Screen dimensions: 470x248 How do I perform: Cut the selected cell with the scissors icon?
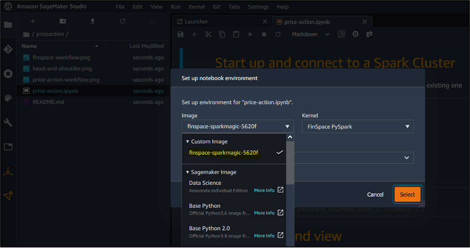point(208,34)
